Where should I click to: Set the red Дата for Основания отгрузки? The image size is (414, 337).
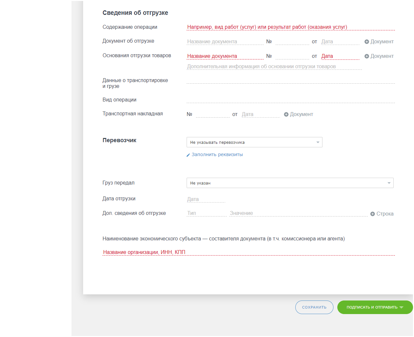pyautogui.click(x=340, y=56)
